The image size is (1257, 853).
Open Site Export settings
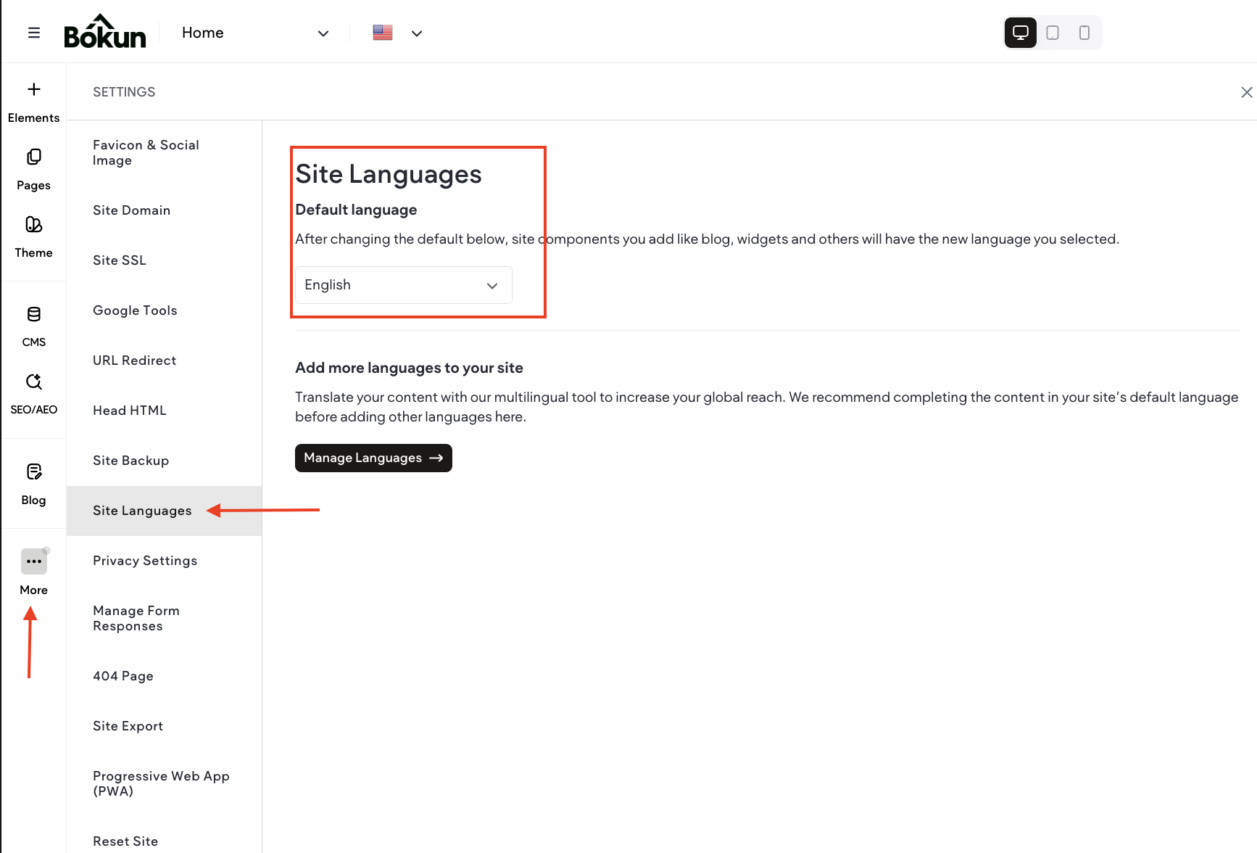tap(165, 726)
